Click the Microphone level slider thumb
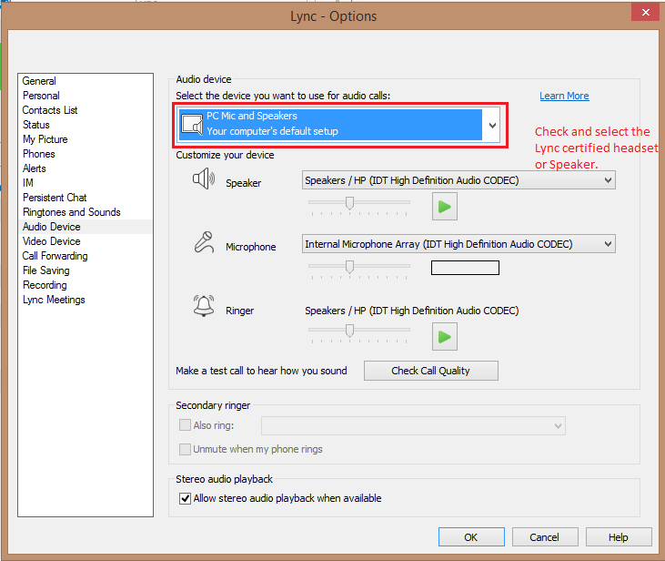 349,267
